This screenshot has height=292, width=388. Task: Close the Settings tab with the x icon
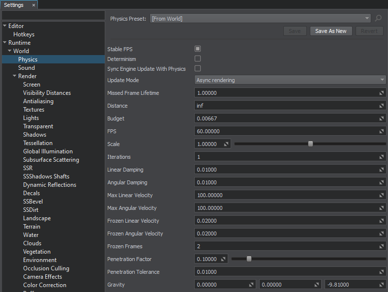click(x=33, y=5)
